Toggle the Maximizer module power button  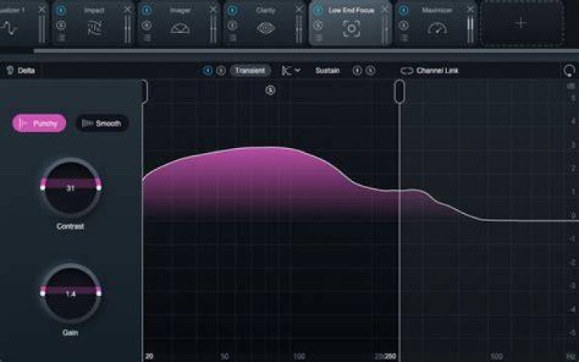[x=404, y=10]
